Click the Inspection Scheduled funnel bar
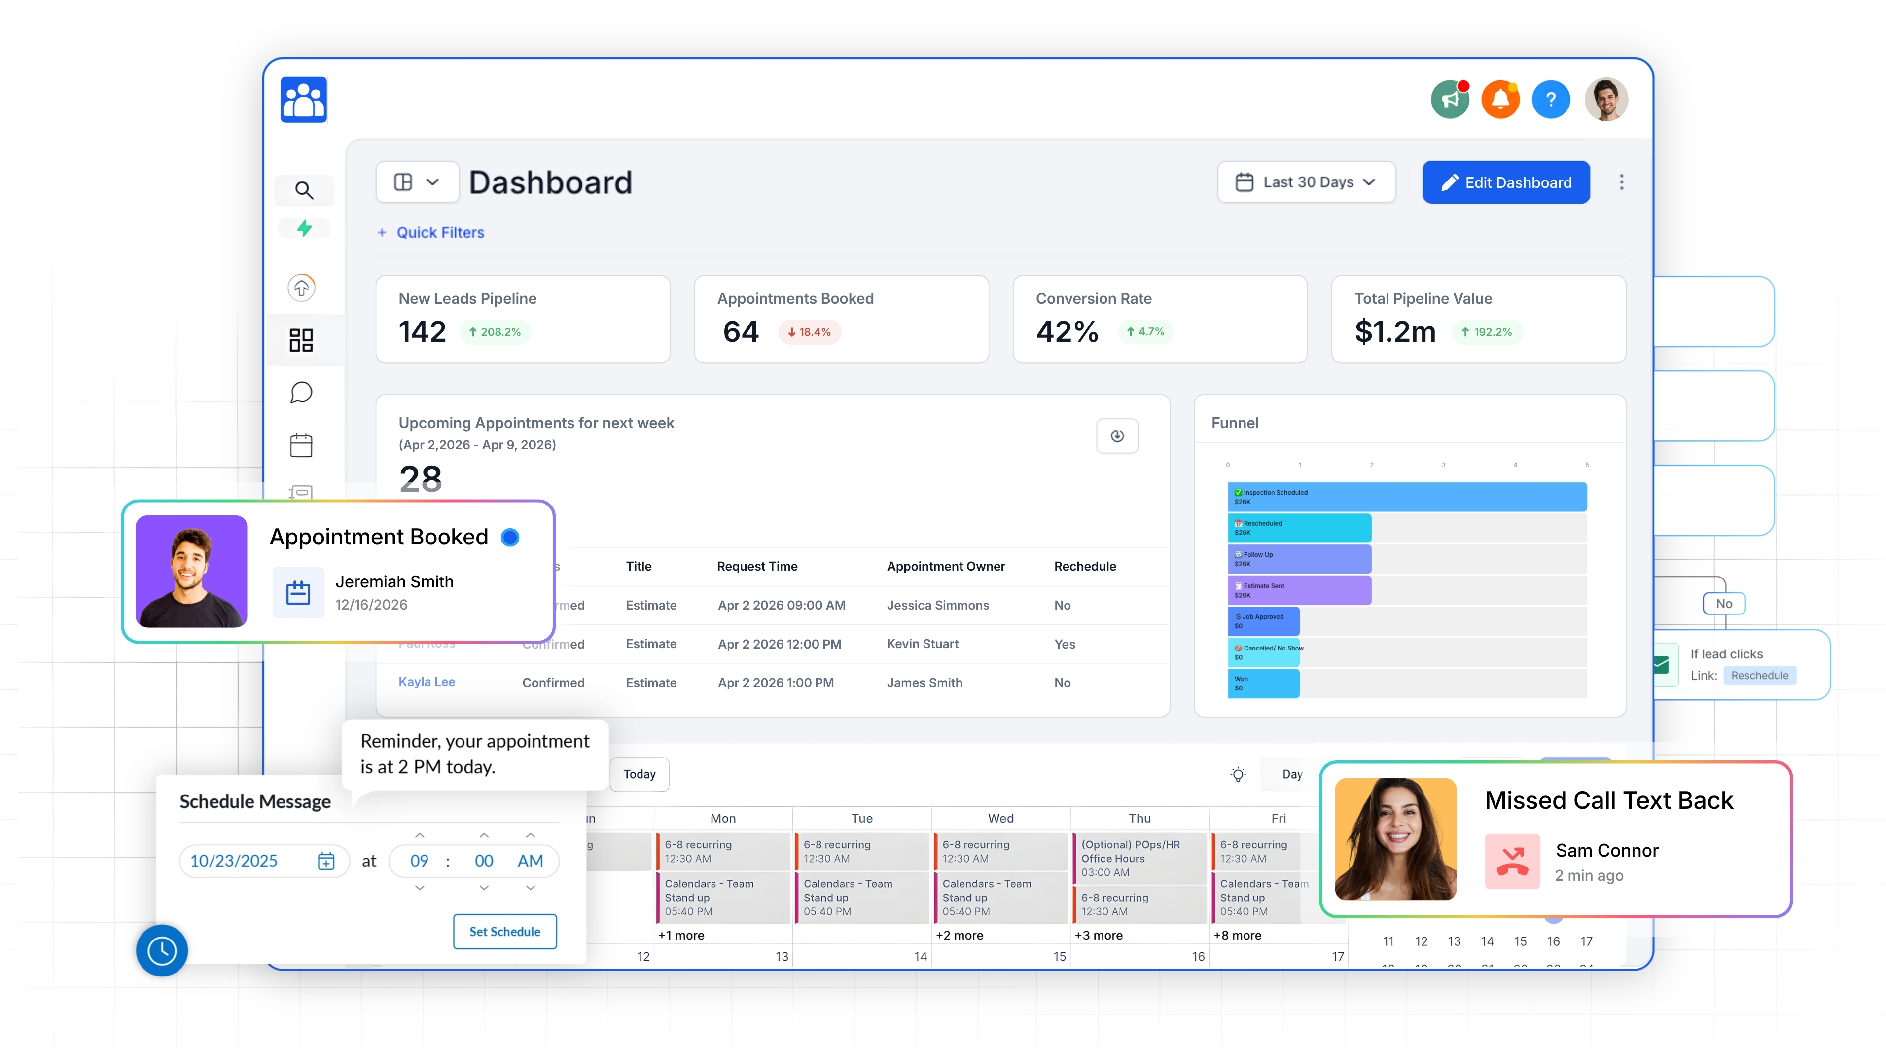 click(x=1406, y=497)
